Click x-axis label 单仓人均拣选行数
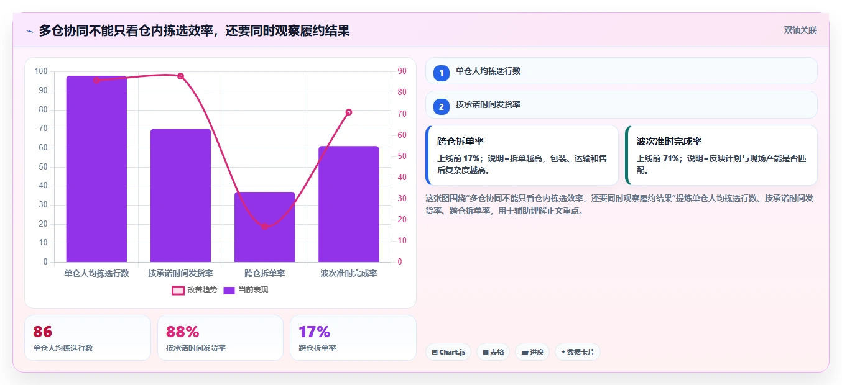Image resolution: width=842 pixels, height=385 pixels. (96, 273)
